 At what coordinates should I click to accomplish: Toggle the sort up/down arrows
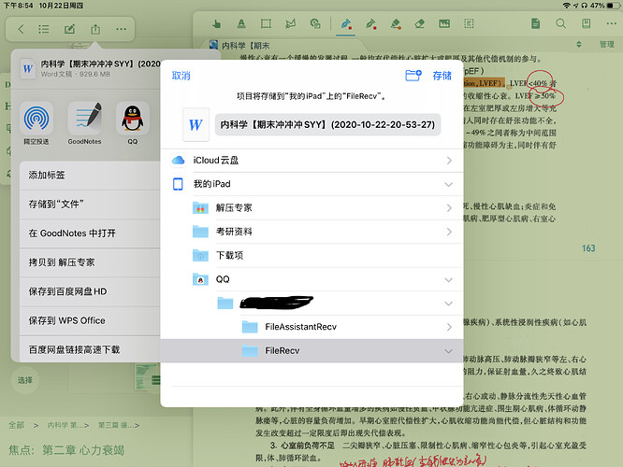[x=579, y=45]
